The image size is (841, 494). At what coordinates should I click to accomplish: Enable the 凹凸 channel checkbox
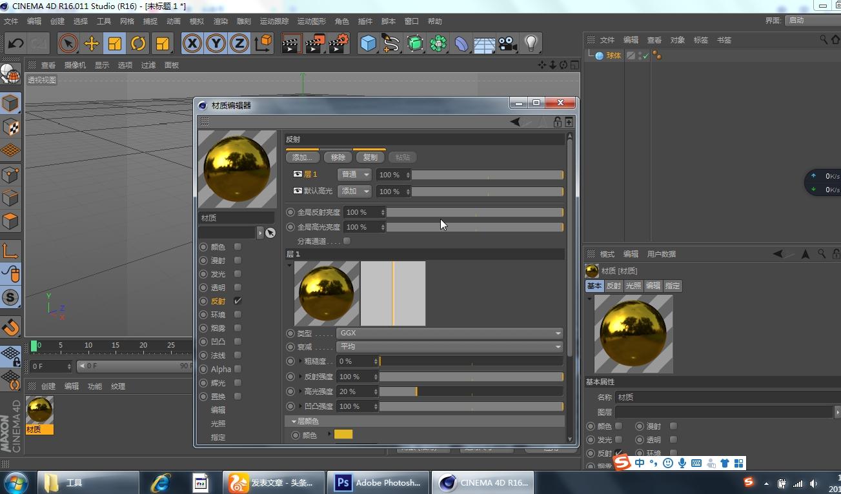point(238,341)
